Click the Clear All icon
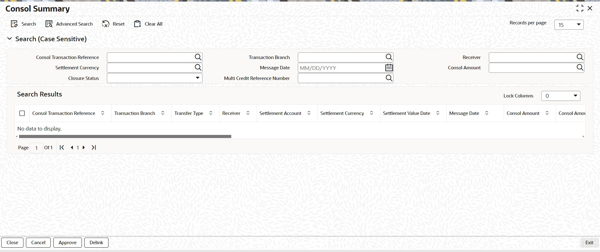 pos(137,24)
